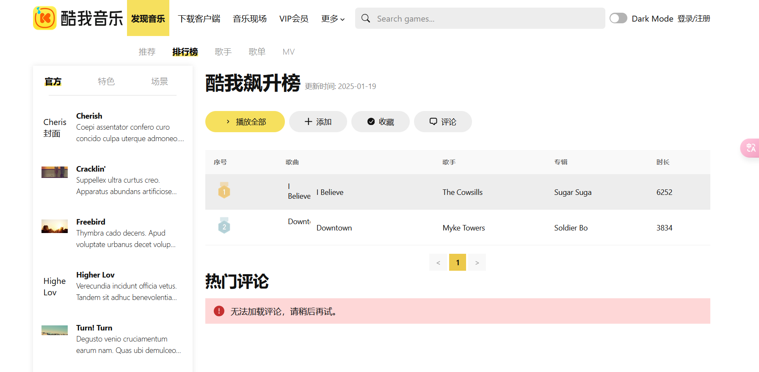Switch to the MV sub-tab
759x372 pixels.
289,52
